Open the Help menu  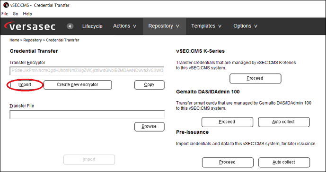[27, 14]
